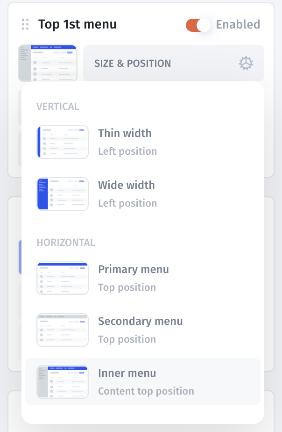Click the Top 1st menu title
This screenshot has height=432, width=282.
78,24
